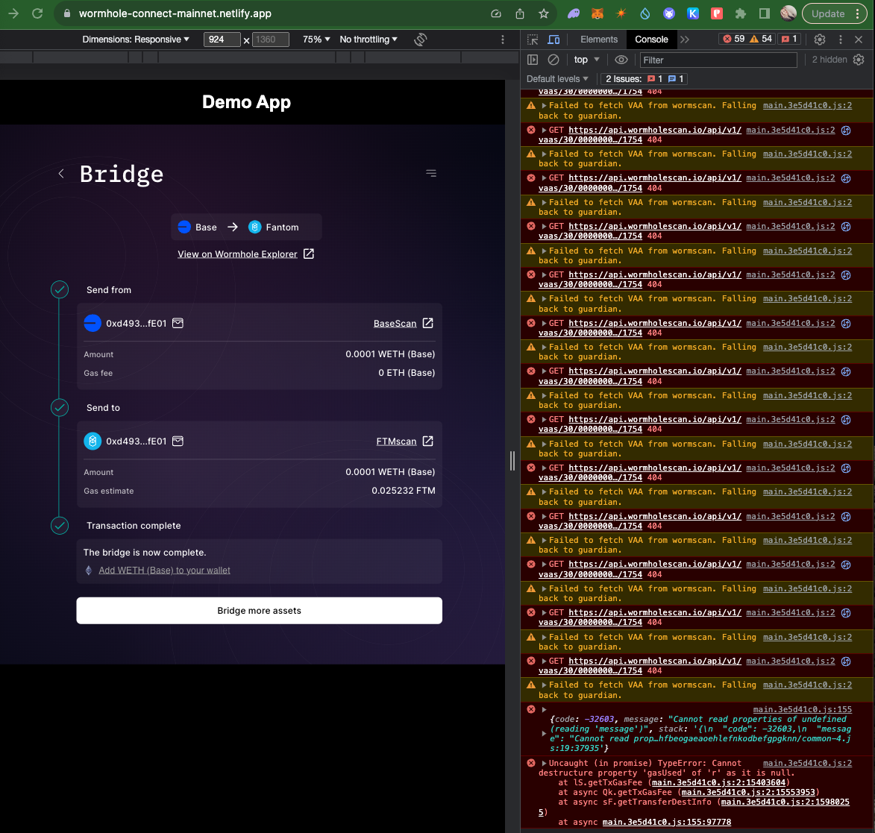Open the Default levels dropdown
Image resolution: width=875 pixels, height=833 pixels.
tap(557, 78)
